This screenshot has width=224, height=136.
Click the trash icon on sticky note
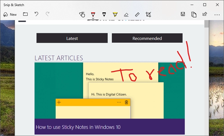tap(127, 102)
